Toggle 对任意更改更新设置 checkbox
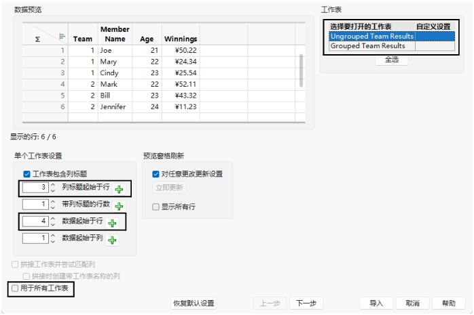This screenshot has width=474, height=315. point(156,174)
